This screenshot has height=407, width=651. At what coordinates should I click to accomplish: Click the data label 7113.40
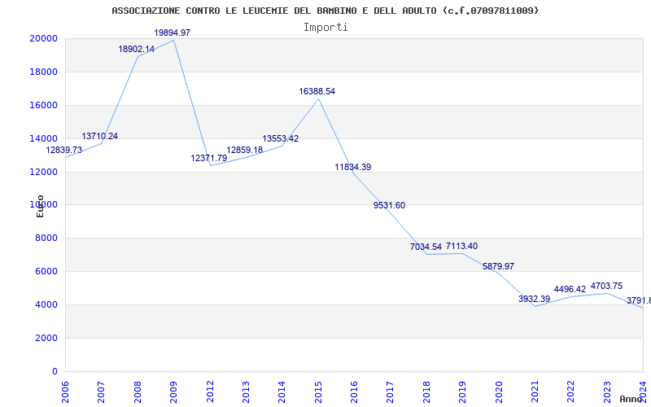461,247
